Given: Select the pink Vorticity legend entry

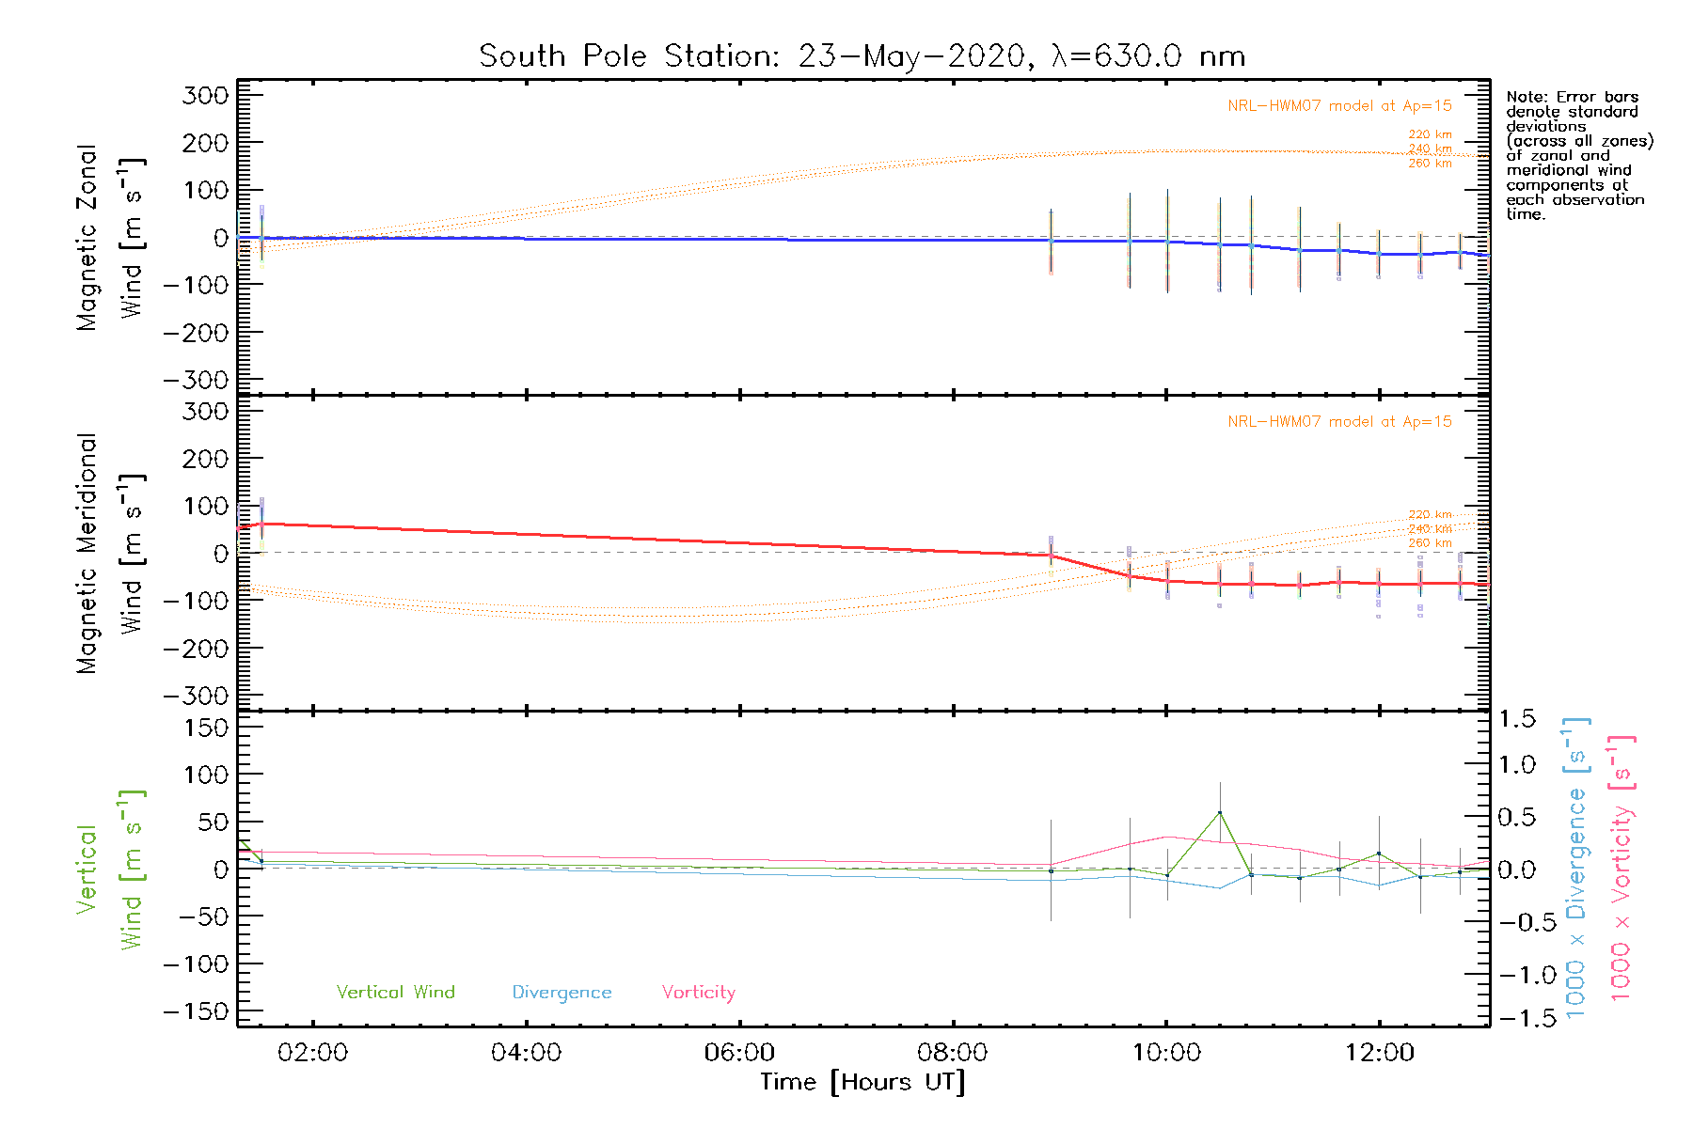Looking at the screenshot, I should click(698, 993).
